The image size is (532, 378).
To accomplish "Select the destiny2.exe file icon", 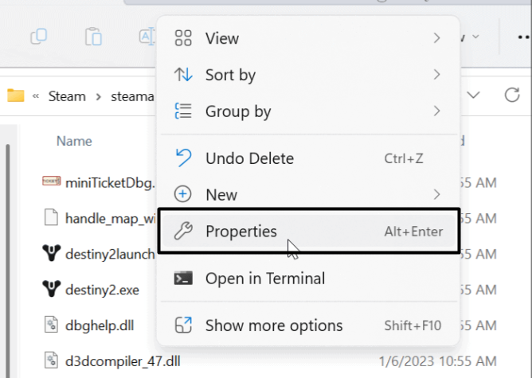I will click(x=50, y=290).
